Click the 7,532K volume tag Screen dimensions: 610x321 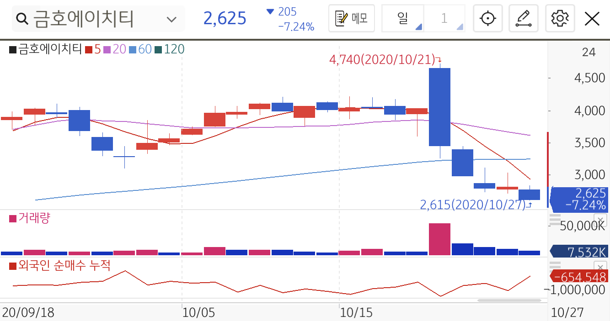coord(579,251)
